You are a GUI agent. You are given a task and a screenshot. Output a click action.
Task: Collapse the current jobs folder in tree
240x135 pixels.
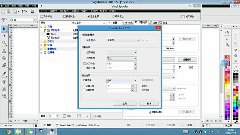(41, 27)
